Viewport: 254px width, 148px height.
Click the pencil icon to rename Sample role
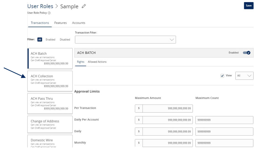point(84,6)
